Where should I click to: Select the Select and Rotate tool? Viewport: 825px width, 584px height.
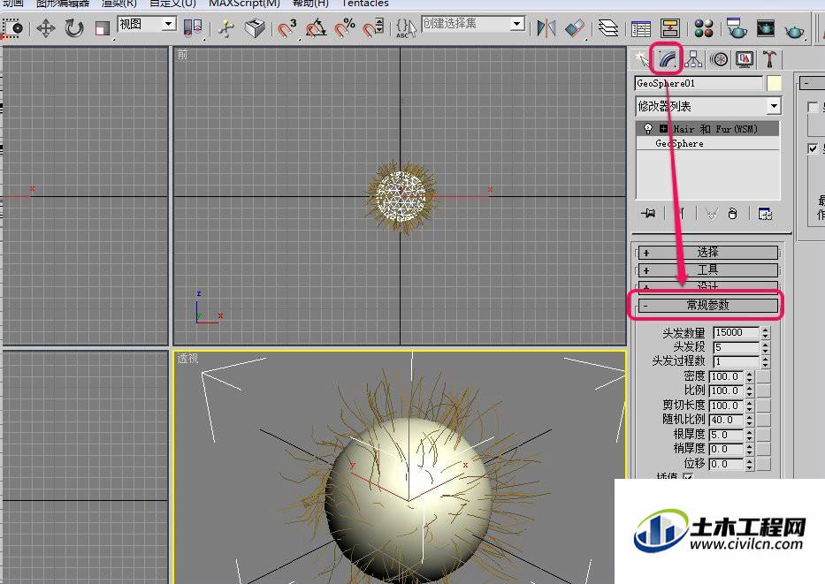tap(74, 28)
